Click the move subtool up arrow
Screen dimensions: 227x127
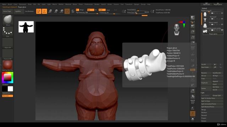215,65
